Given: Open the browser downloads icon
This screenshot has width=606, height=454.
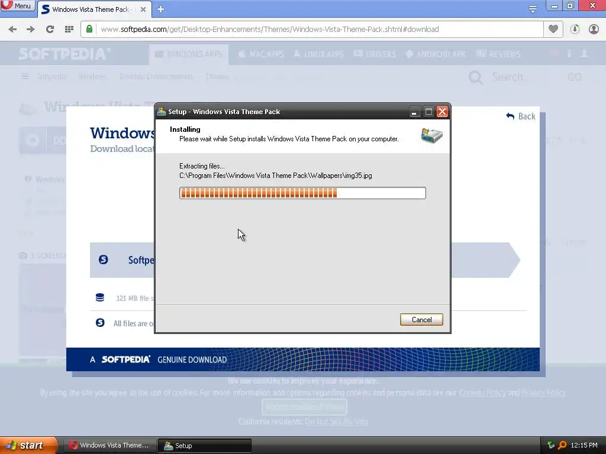Looking at the screenshot, I should pos(575,30).
